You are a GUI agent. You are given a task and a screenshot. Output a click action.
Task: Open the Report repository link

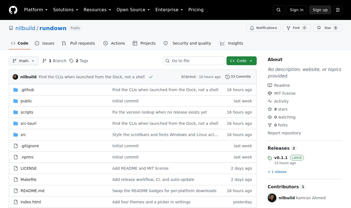284,133
